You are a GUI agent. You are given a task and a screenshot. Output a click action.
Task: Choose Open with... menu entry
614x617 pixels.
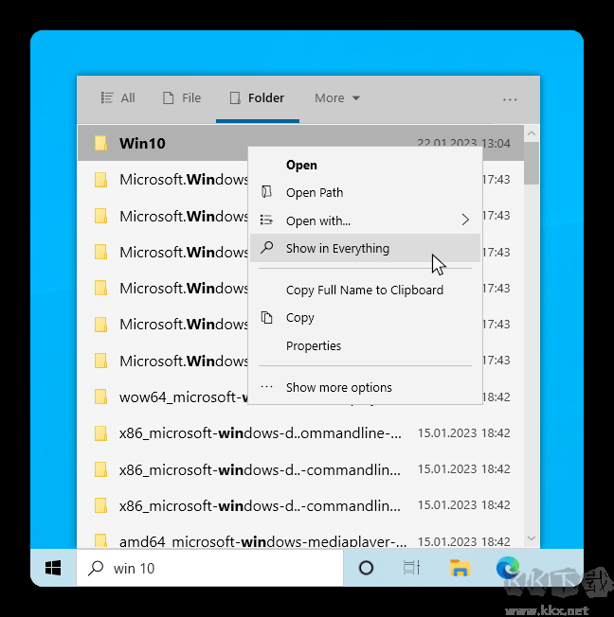pos(365,220)
